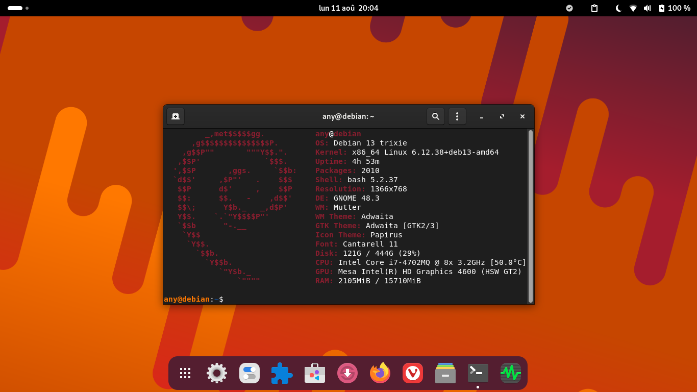Open the clipboard indicator in top bar
697x392 pixels.
tap(594, 8)
